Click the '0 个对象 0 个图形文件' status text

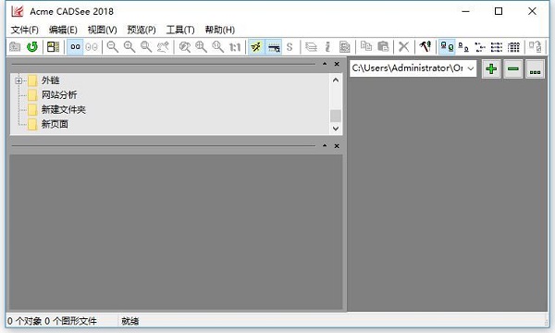tap(52, 321)
